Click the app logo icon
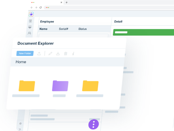The width and height of the screenshot is (174, 131). point(31,14)
